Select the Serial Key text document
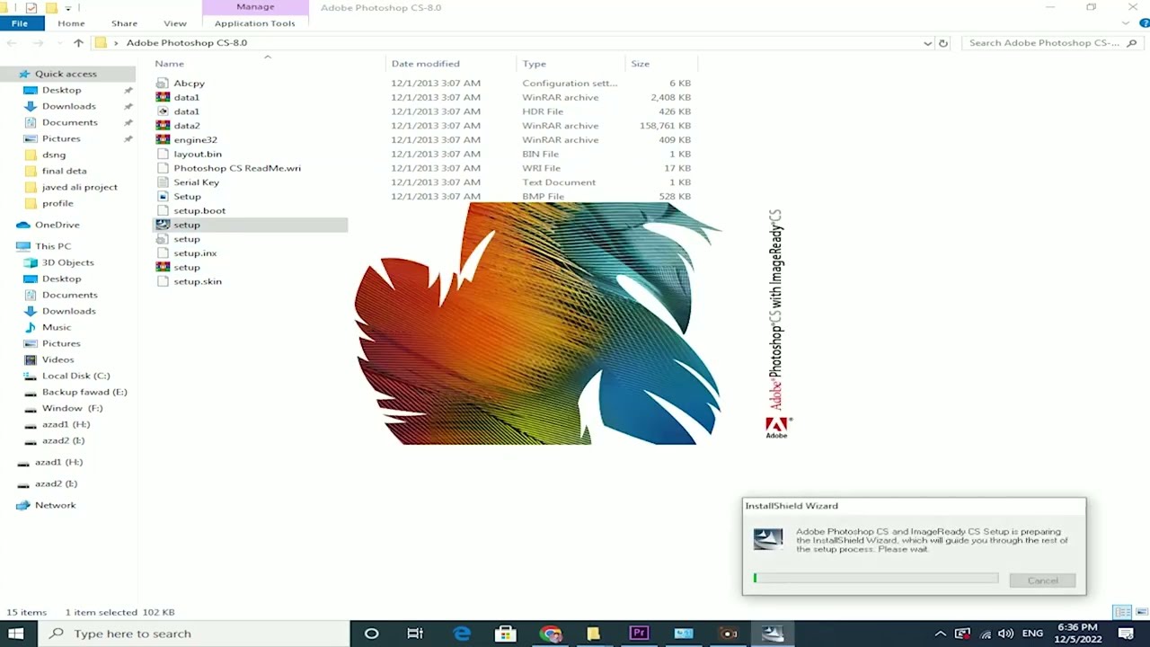This screenshot has width=1150, height=647. pos(196,182)
